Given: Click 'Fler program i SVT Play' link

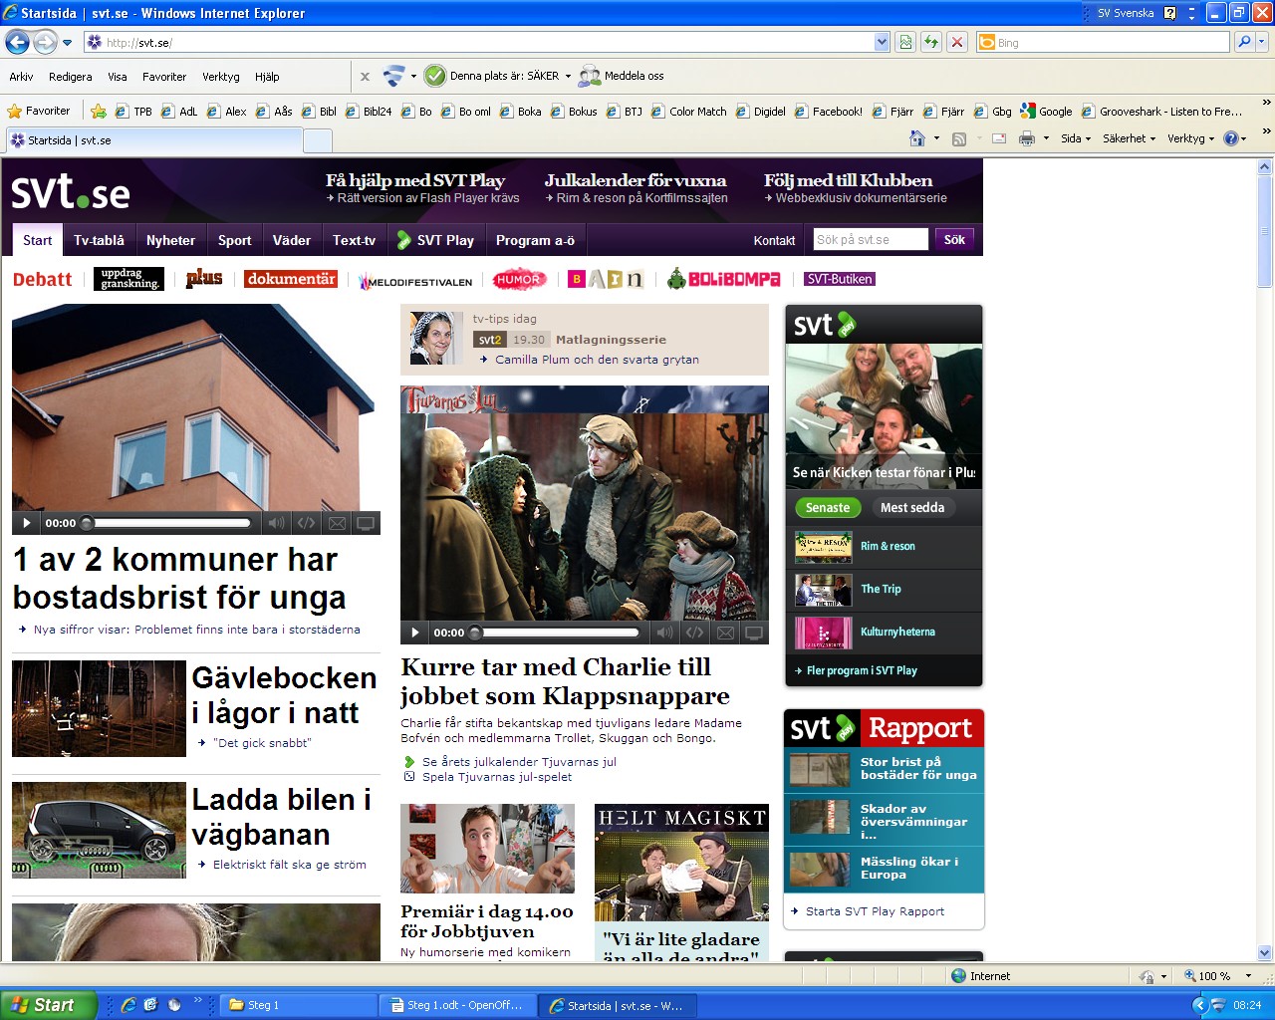Looking at the screenshot, I should click(x=862, y=670).
